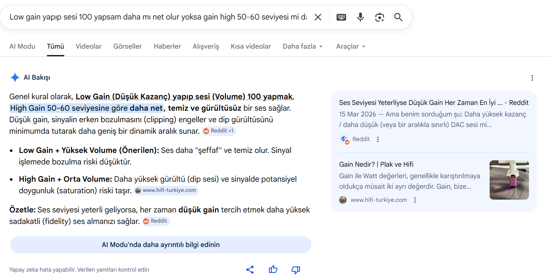Give thumbs down to the AI answer

point(296,270)
